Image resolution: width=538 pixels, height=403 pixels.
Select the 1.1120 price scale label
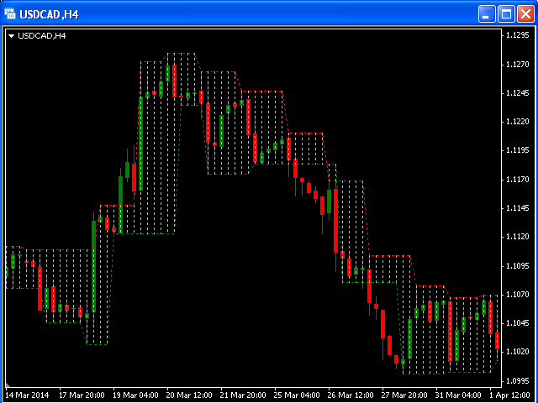[x=518, y=237]
